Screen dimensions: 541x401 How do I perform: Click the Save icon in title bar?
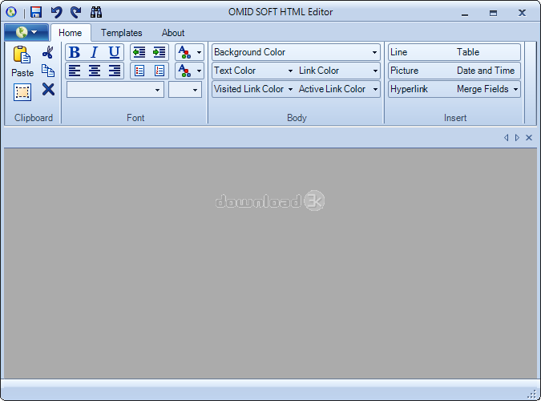click(36, 12)
